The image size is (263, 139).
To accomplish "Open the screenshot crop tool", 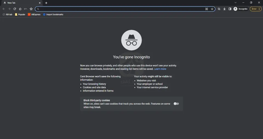I will click(219, 9).
